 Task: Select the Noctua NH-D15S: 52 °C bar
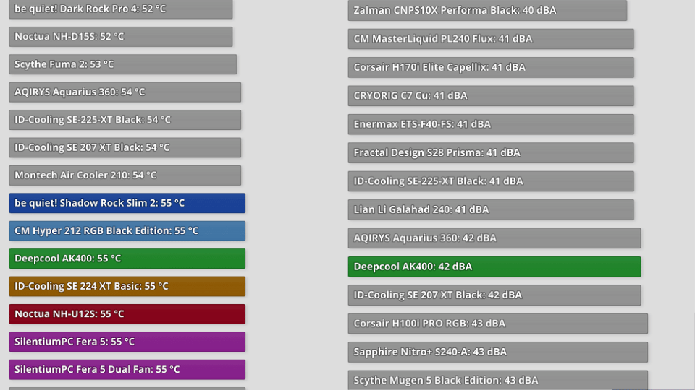(121, 37)
